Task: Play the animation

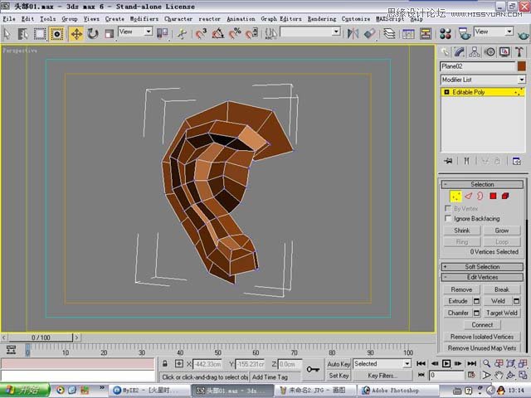Action: point(446,363)
